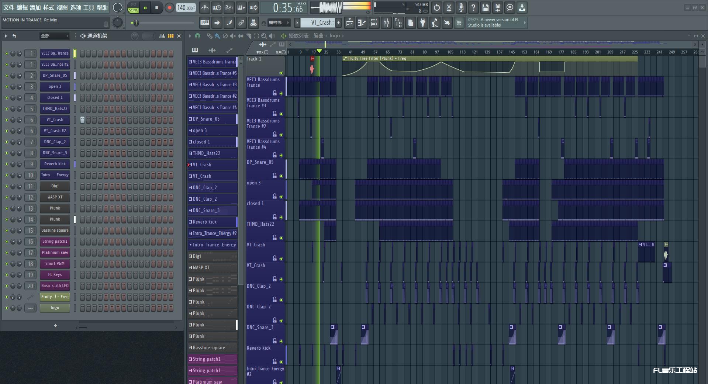708x384 pixels.
Task: Select the playlist paint brush tool
Action: click(x=217, y=36)
